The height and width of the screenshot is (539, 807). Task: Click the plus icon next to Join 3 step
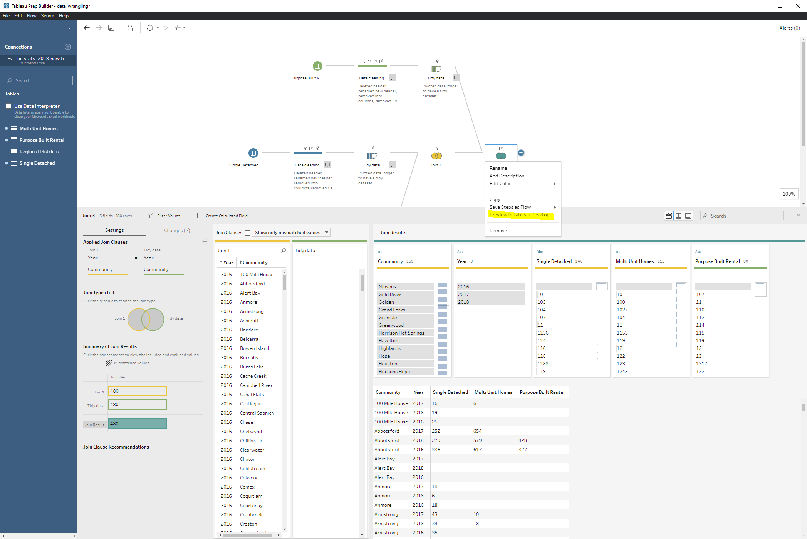(521, 153)
